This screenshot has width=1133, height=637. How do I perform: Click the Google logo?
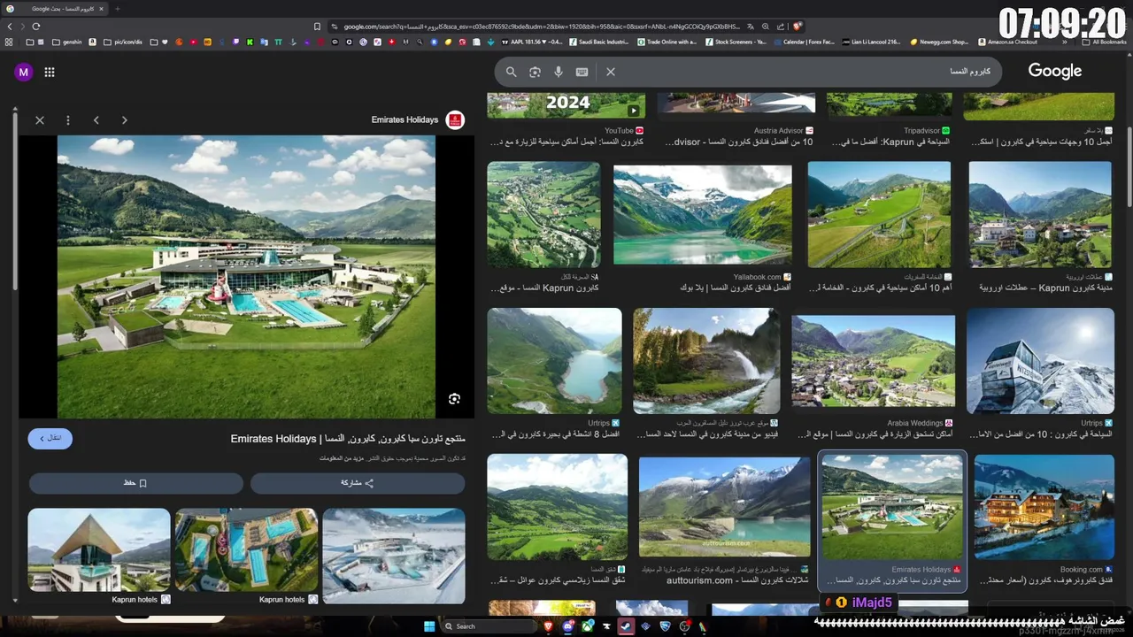[1055, 72]
